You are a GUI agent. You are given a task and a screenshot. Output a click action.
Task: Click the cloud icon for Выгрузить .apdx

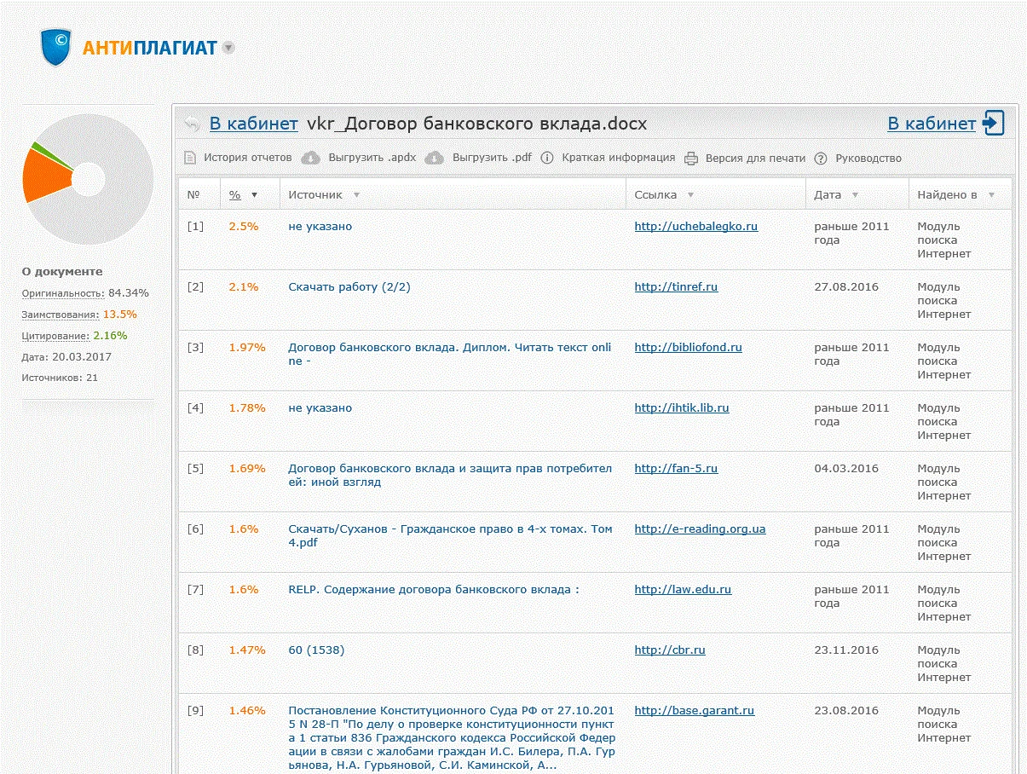(x=311, y=158)
